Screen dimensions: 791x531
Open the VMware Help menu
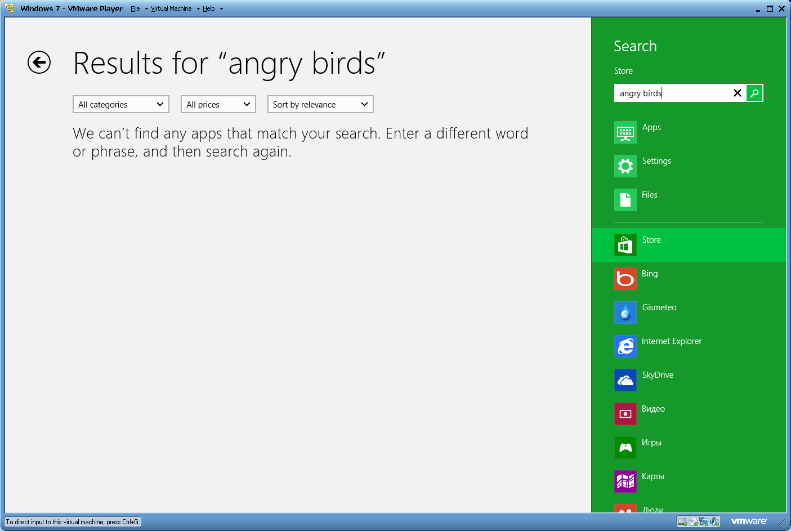point(209,8)
